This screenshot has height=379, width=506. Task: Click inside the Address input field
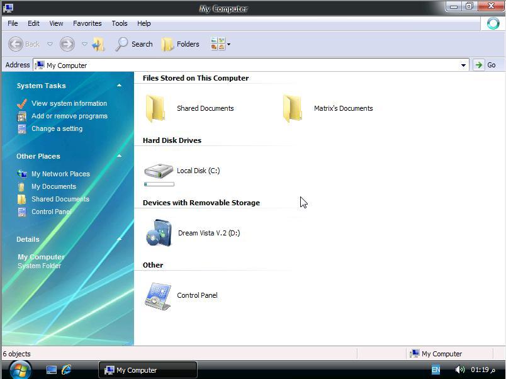[189, 65]
